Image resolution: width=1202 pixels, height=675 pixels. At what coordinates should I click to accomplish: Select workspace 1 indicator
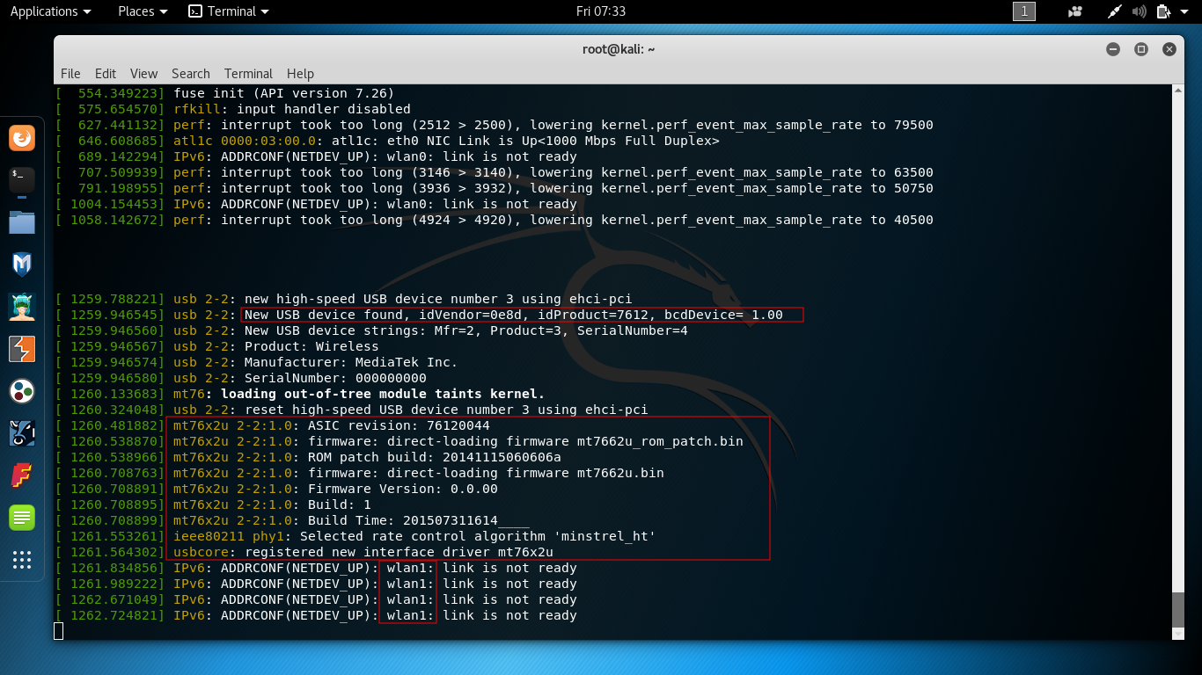(x=1024, y=11)
